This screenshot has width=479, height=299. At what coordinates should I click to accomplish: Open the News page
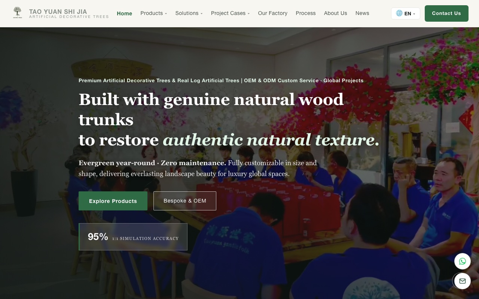coord(362,13)
